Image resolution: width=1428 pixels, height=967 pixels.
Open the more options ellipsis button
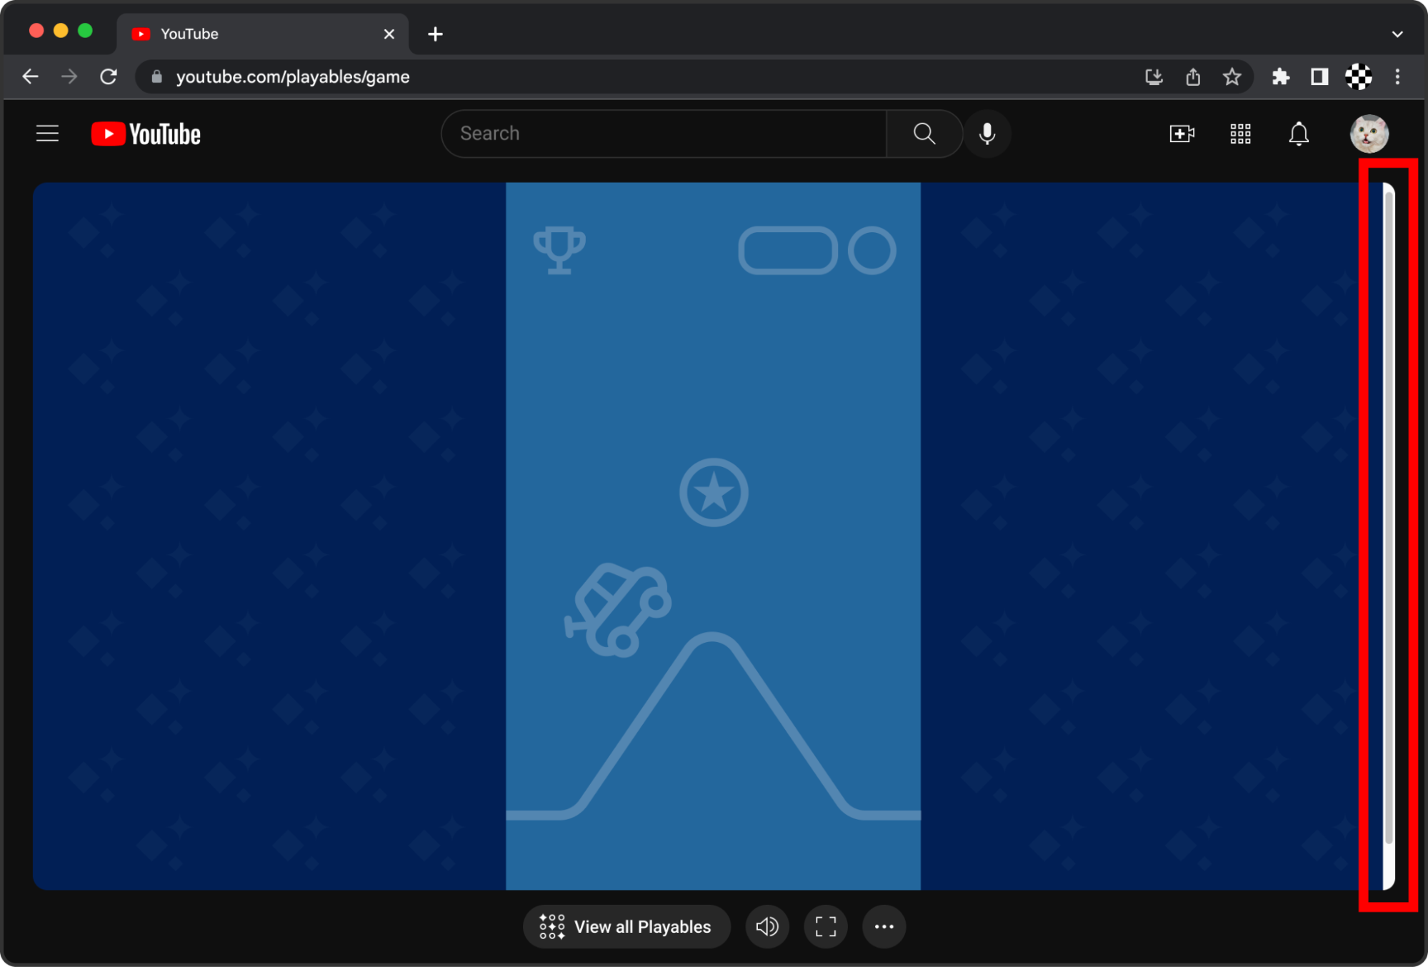pos(884,926)
